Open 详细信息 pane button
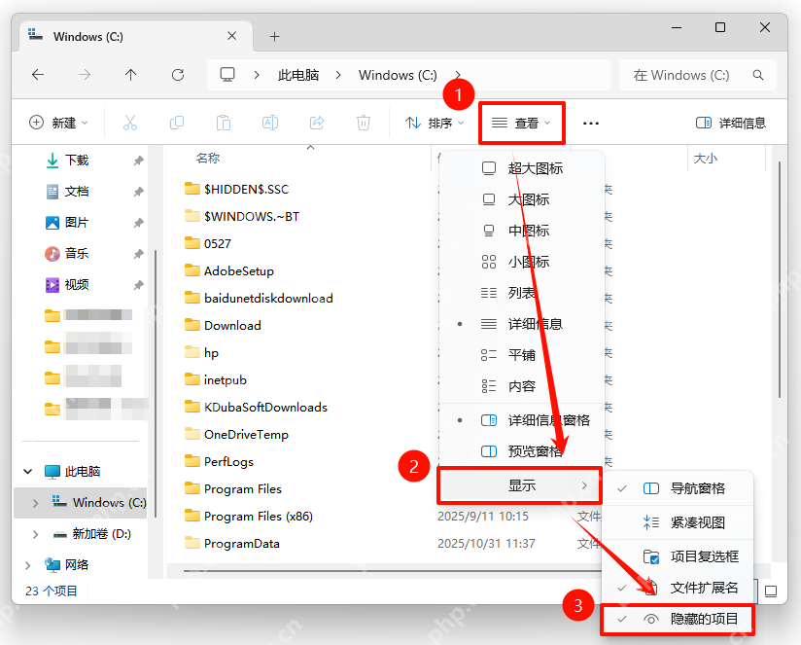Image resolution: width=801 pixels, height=645 pixels. coord(731,123)
